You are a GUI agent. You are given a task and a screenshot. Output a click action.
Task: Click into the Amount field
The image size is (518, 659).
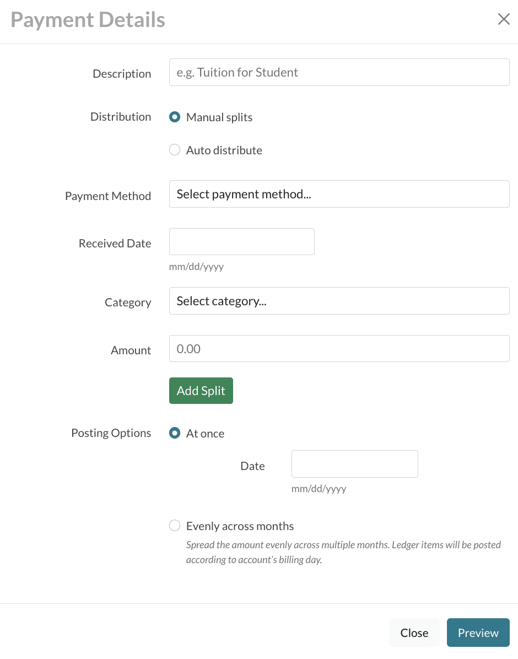click(339, 349)
